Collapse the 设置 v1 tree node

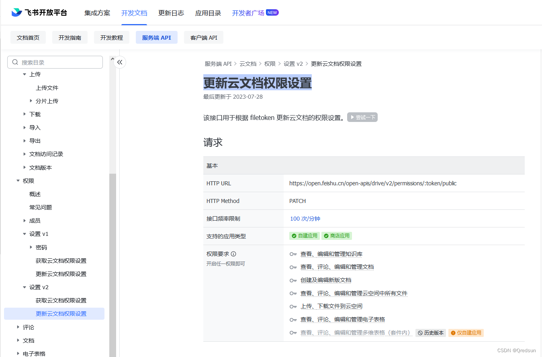tap(25, 234)
